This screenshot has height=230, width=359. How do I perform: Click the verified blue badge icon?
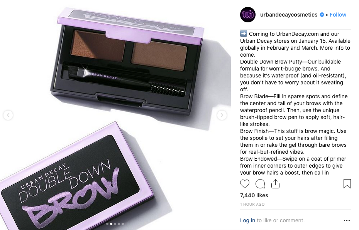(x=322, y=15)
